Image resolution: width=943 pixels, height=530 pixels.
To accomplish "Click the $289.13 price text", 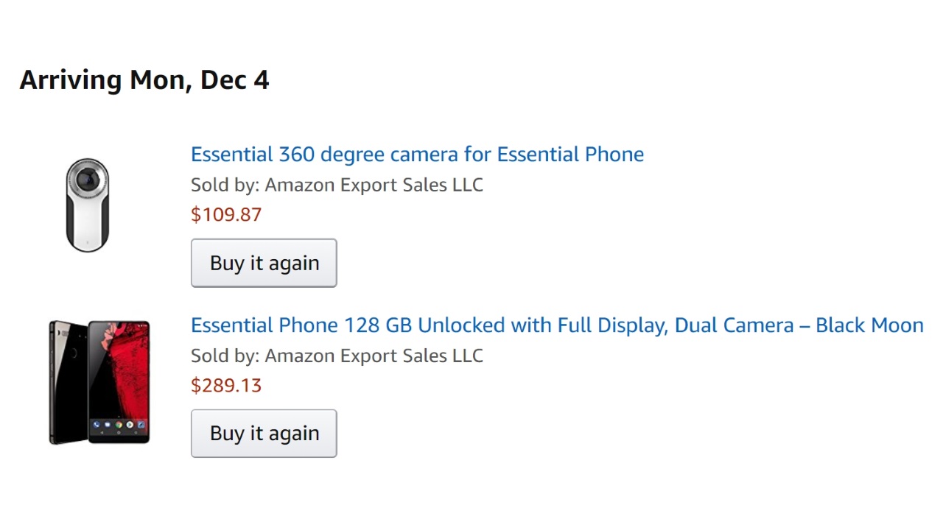I will pos(226,386).
